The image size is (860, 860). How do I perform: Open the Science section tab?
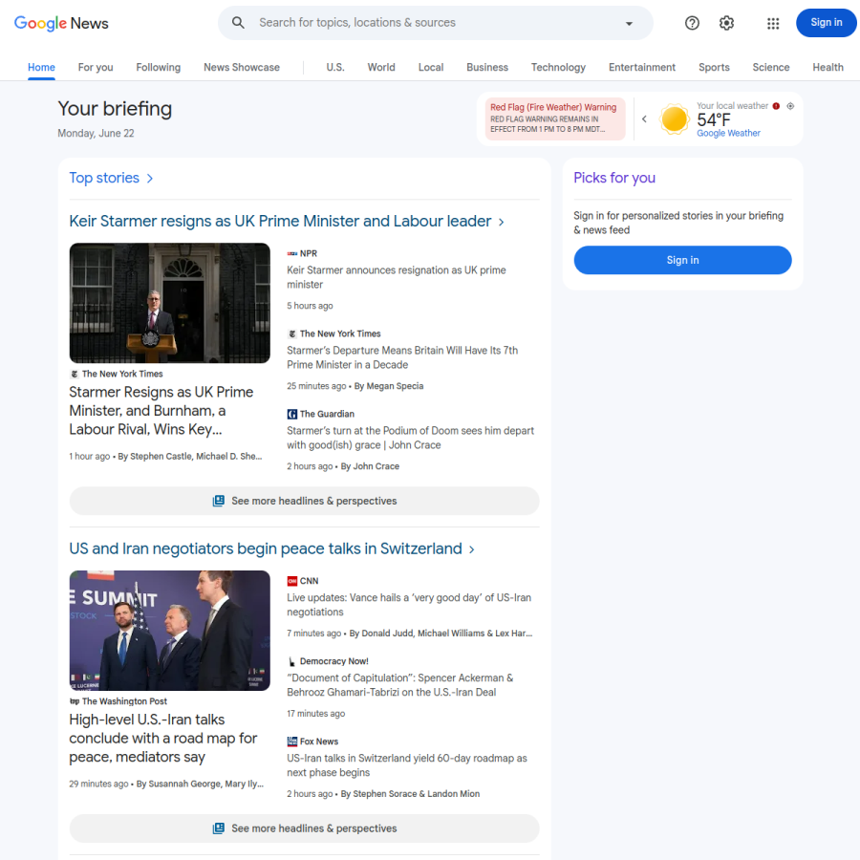[771, 68]
